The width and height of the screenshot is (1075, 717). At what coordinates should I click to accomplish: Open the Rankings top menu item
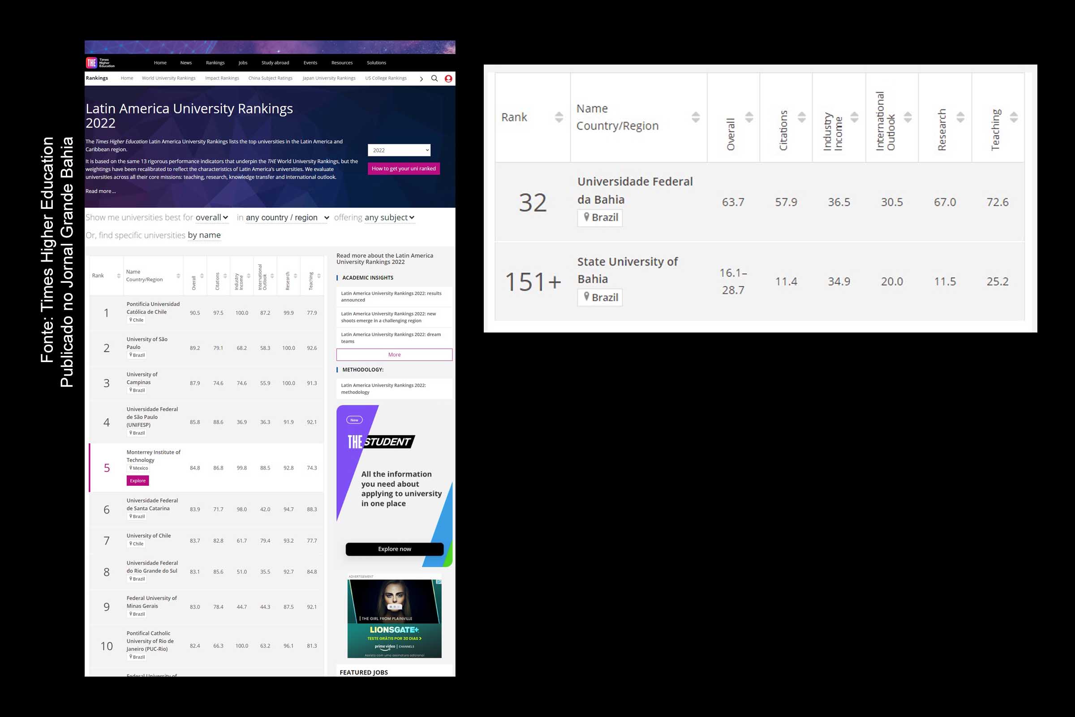(x=215, y=63)
